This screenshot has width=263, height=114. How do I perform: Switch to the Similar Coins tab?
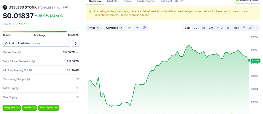pyautogui.click(x=145, y=1)
